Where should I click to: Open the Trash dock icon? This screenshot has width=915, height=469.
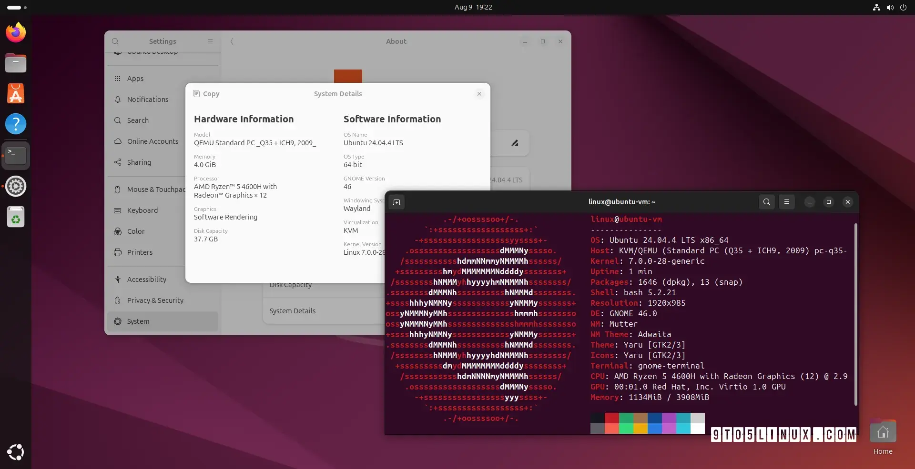click(16, 217)
